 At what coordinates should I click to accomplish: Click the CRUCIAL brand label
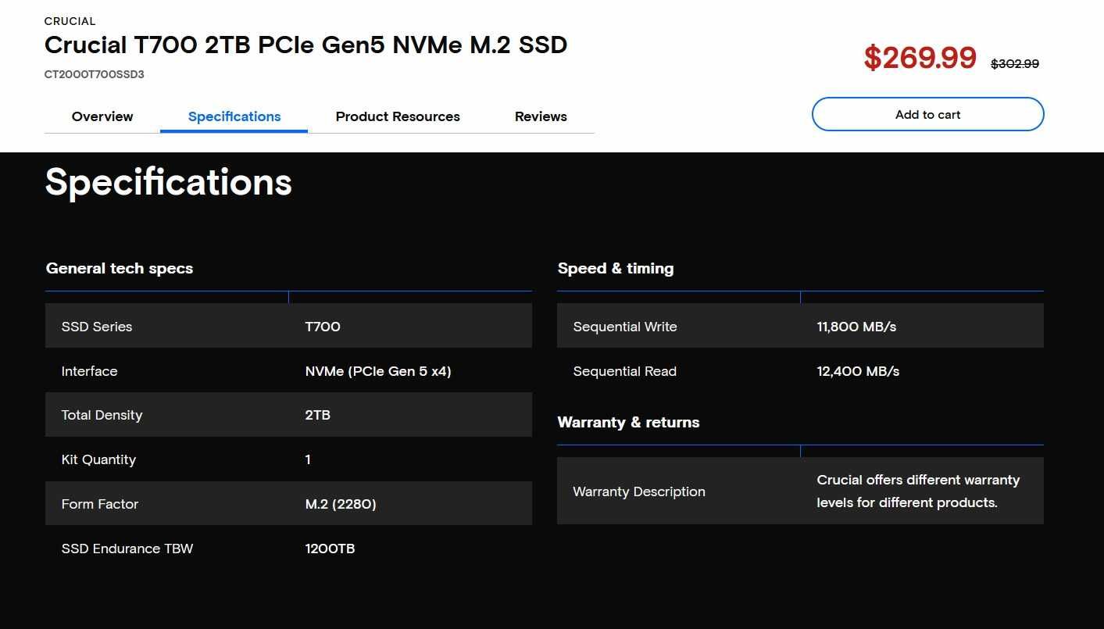pos(70,21)
